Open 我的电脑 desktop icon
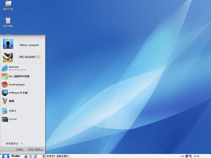 8,21
